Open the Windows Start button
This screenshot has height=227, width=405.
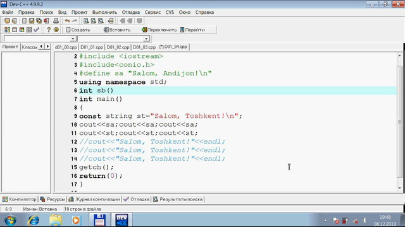[x=10, y=220]
